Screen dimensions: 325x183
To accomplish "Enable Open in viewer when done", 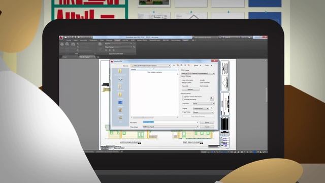I will (x=183, y=97).
